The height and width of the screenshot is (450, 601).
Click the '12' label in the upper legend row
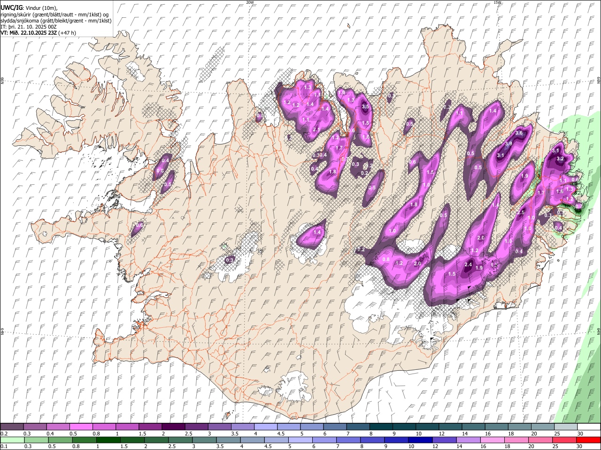(x=441, y=434)
